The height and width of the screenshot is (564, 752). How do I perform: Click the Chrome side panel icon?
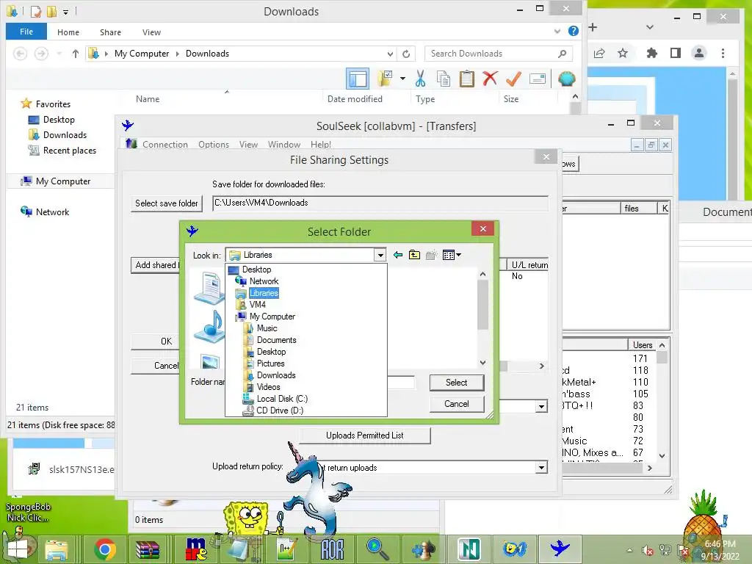(x=676, y=53)
